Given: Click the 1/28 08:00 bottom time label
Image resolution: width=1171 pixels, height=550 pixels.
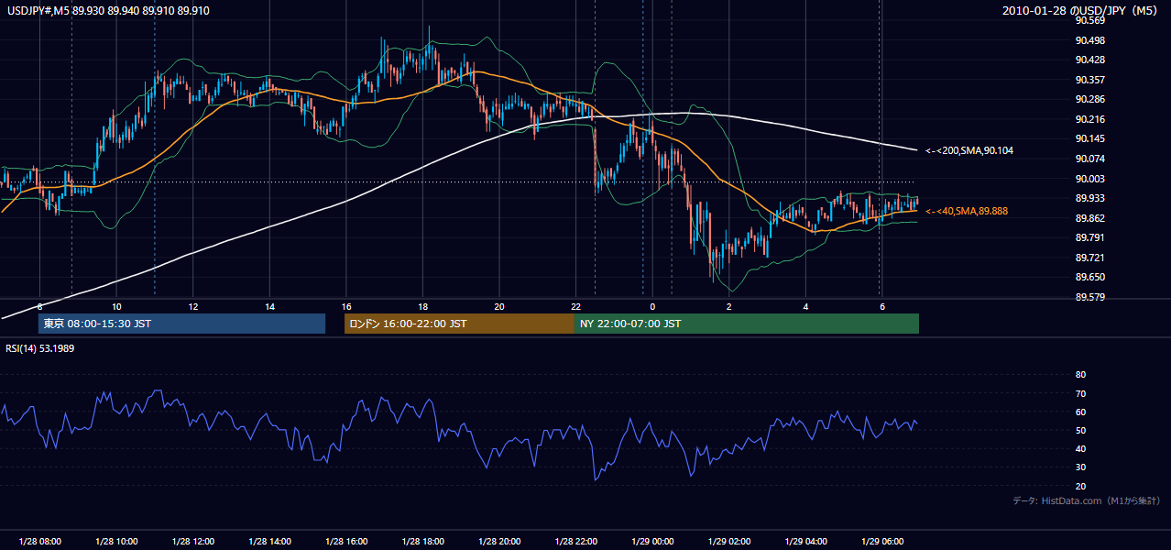Looking at the screenshot, I should point(39,541).
